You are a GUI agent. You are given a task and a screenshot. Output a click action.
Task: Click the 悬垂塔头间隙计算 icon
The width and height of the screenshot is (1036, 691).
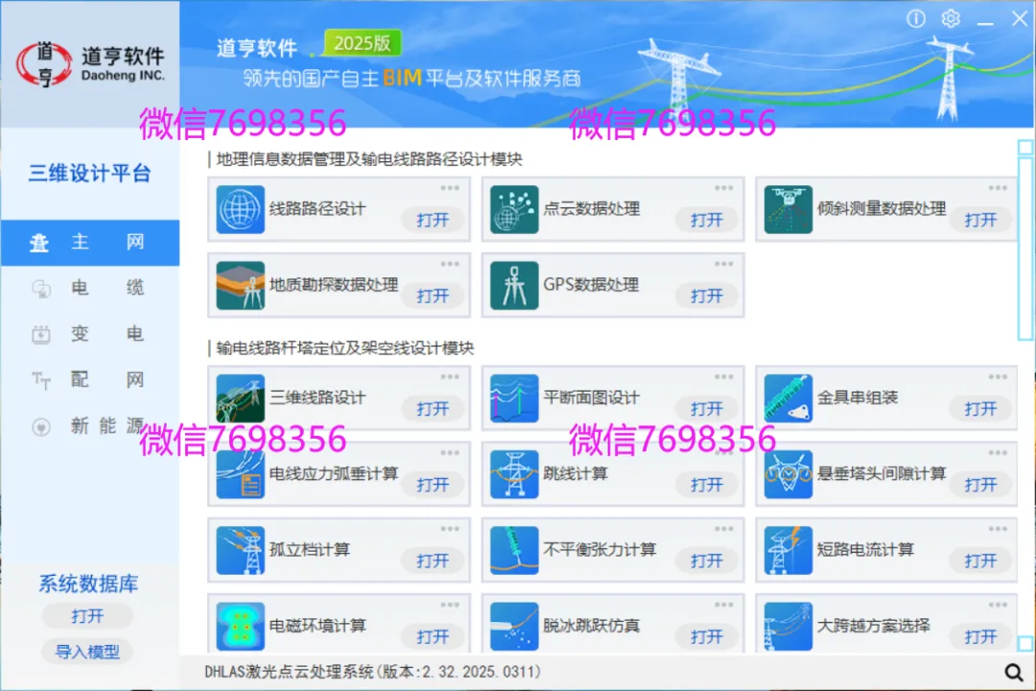click(789, 475)
